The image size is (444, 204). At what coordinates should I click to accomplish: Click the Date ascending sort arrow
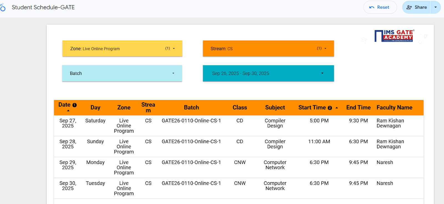click(68, 111)
